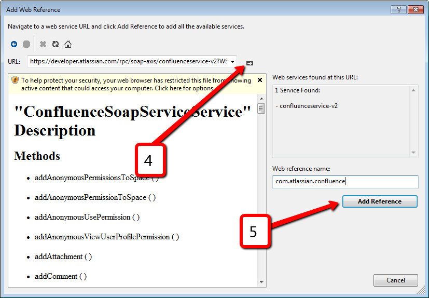The height and width of the screenshot is (298, 429).
Task: Expand the URL history dropdown arrow
Action: point(232,61)
